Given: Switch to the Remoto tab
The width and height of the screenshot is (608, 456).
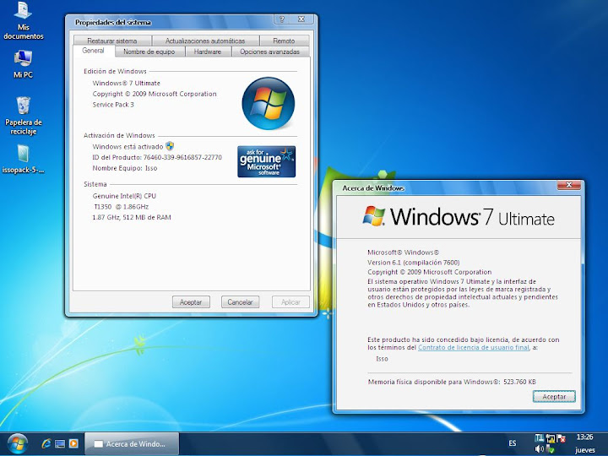Looking at the screenshot, I should [284, 41].
